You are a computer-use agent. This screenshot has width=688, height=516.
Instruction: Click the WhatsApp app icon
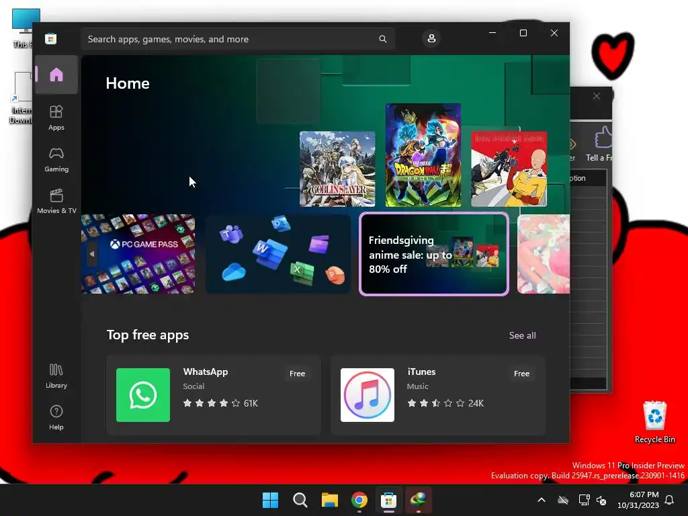[143, 395]
